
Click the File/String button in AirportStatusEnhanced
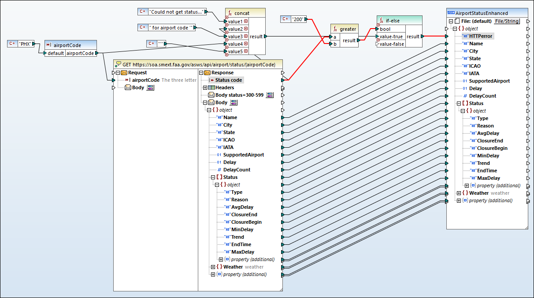point(507,21)
